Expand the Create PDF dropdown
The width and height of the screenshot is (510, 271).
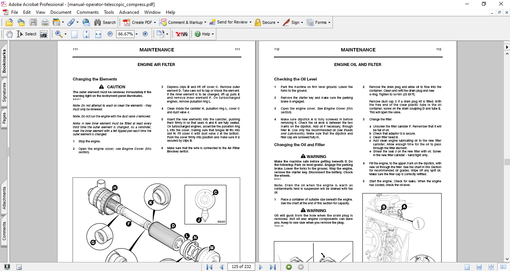(155, 22)
